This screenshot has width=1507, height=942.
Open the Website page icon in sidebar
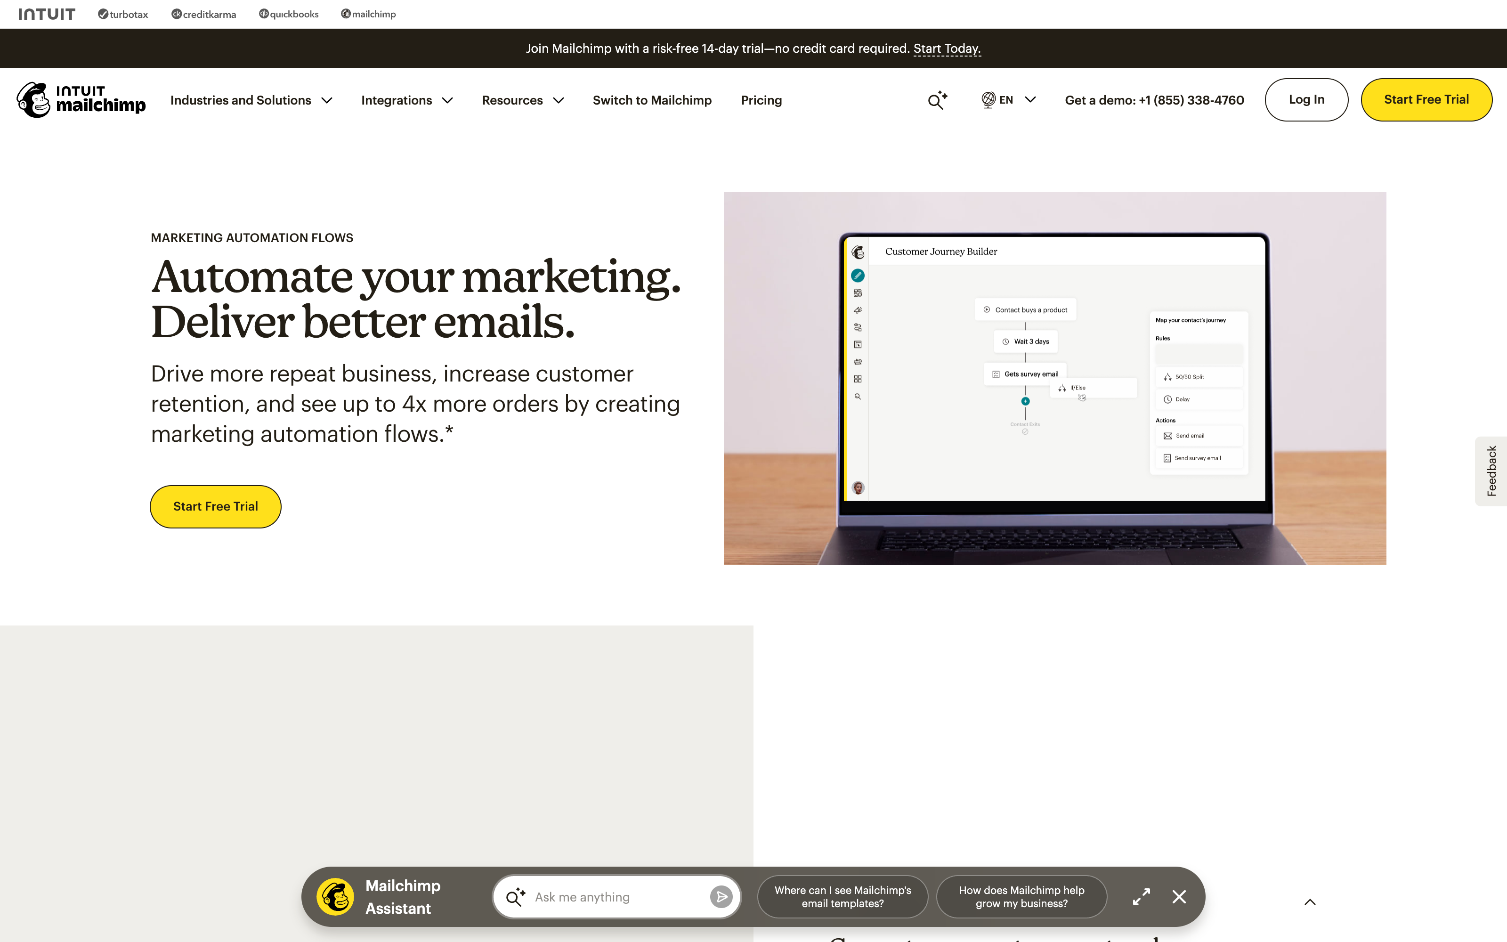click(858, 344)
